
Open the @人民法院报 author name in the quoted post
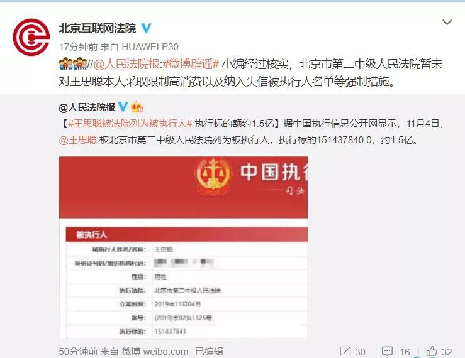pyautogui.click(x=87, y=107)
